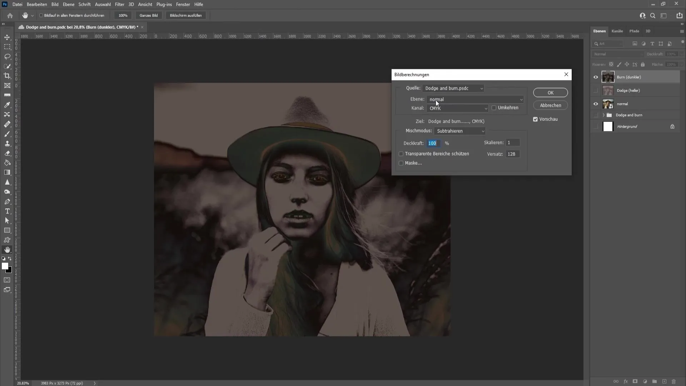The width and height of the screenshot is (686, 386).
Task: Click Abbrechen in Bildberechnungen dialog
Action: pyautogui.click(x=550, y=105)
